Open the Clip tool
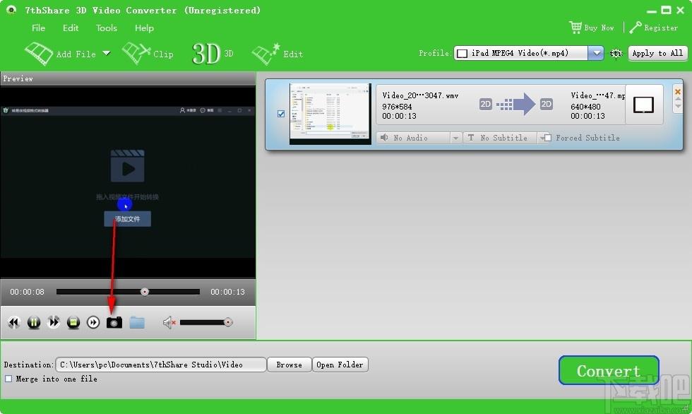 [148, 54]
